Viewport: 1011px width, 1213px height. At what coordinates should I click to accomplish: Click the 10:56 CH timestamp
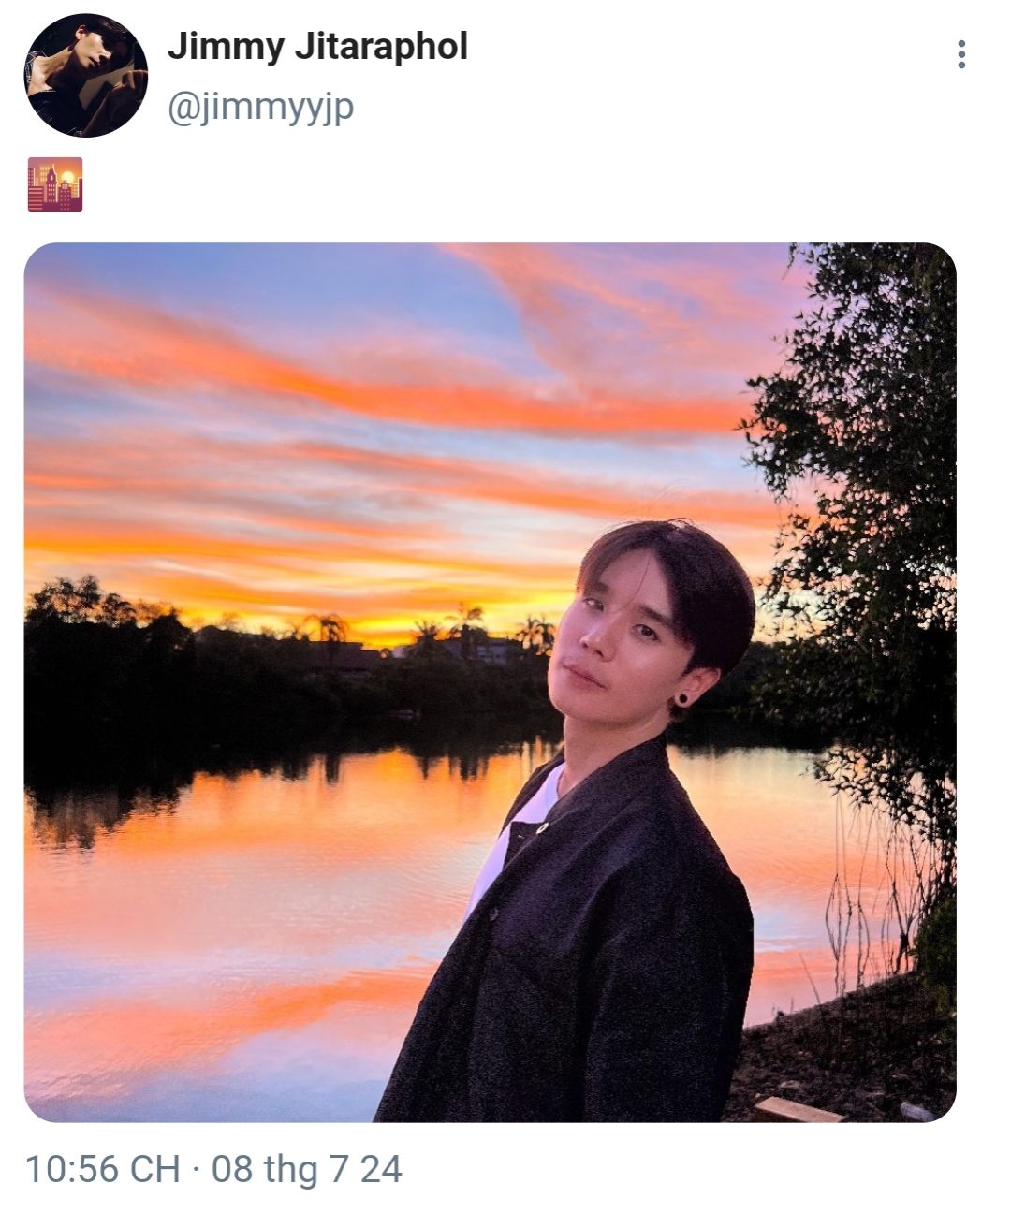[x=102, y=1169]
